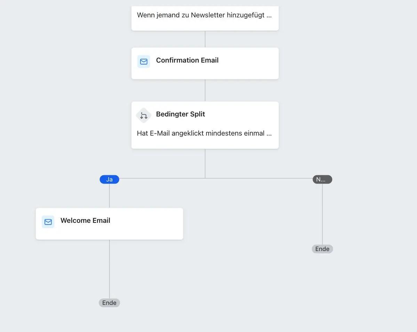This screenshot has width=417, height=332.
Task: Click the Ende badge under the Nein branch
Action: pyautogui.click(x=322, y=249)
